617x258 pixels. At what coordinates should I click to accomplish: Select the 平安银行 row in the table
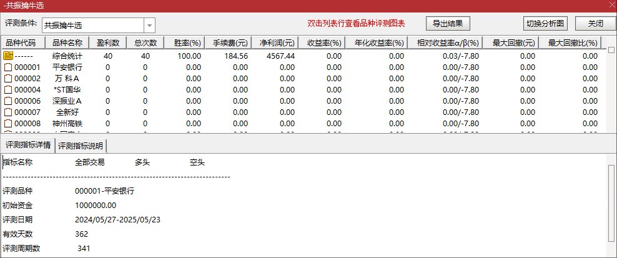(67, 67)
